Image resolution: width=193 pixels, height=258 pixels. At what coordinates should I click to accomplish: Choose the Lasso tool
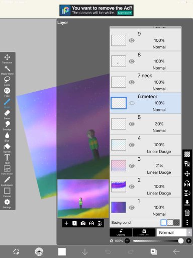[x=7, y=81]
